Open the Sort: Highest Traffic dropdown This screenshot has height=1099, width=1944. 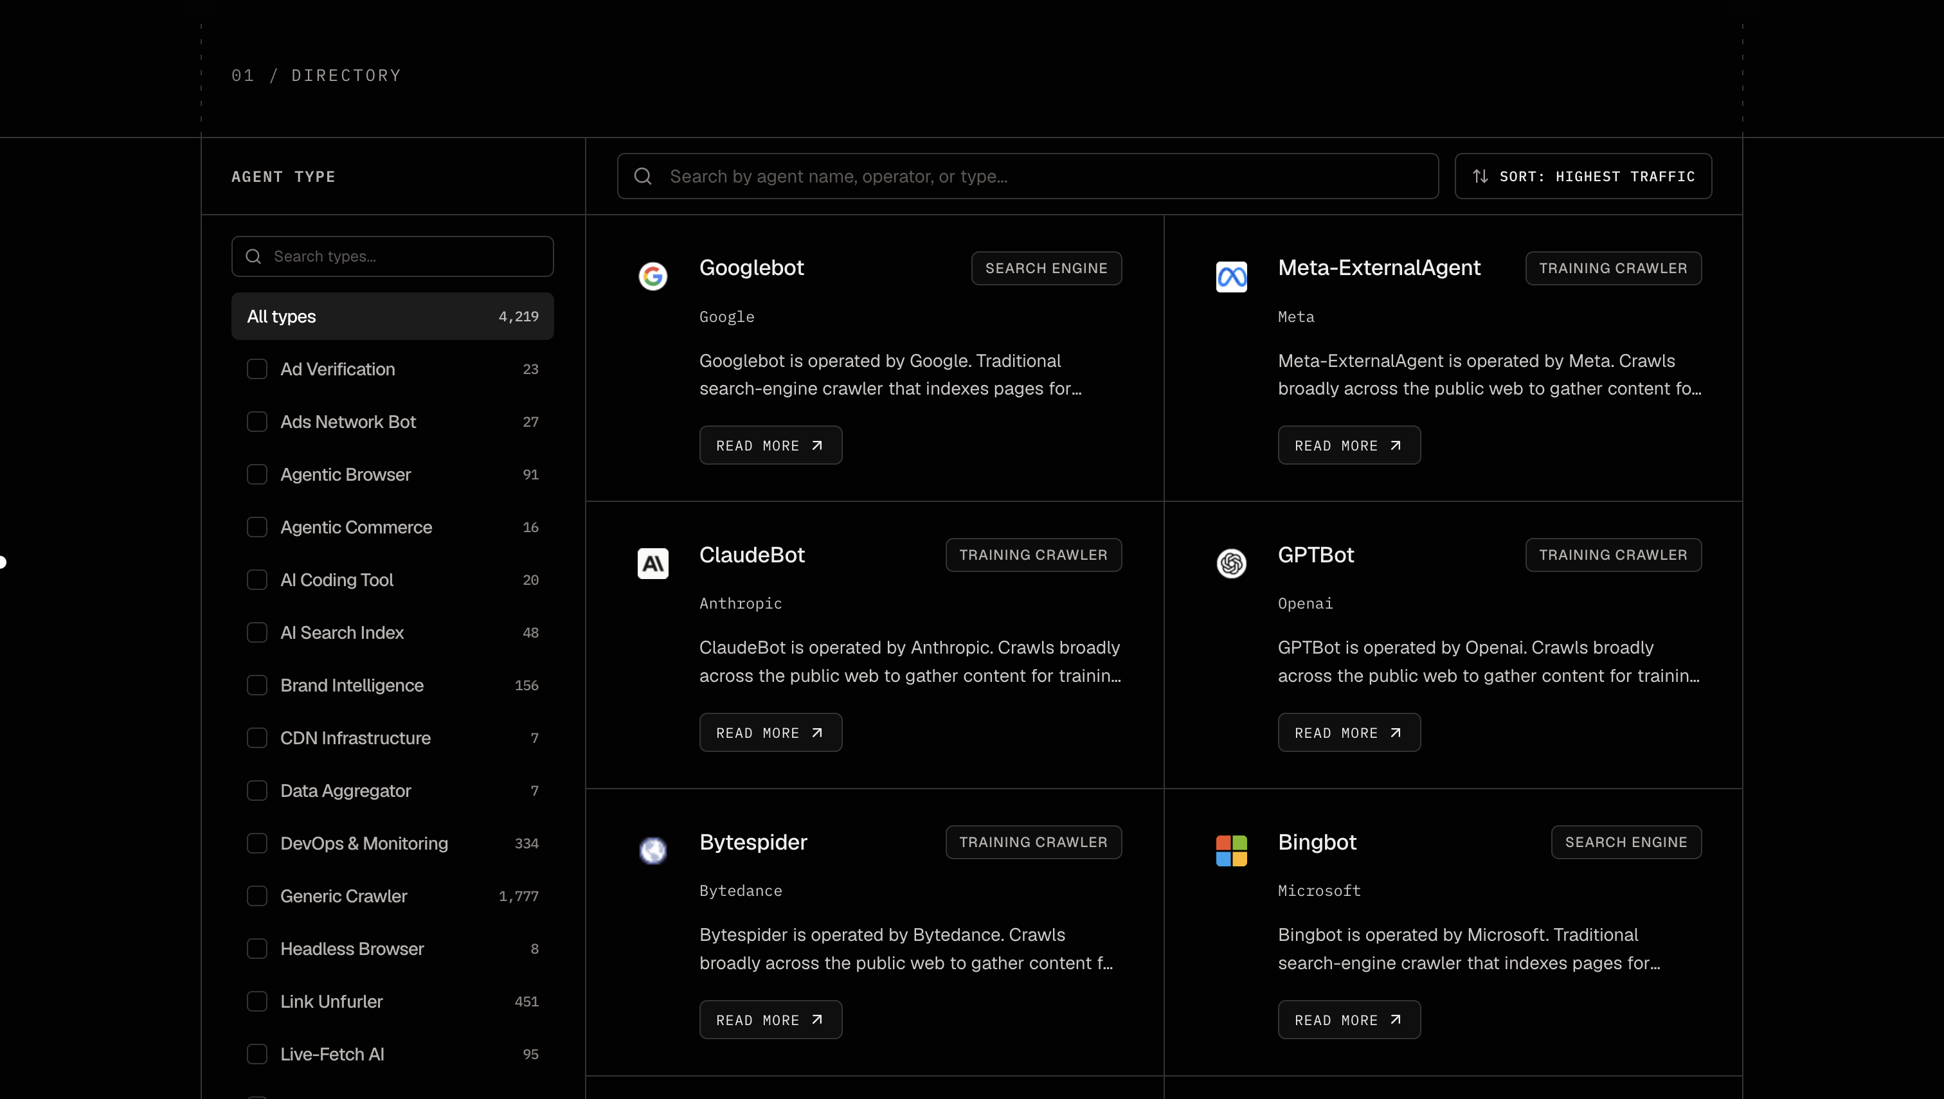tap(1582, 176)
